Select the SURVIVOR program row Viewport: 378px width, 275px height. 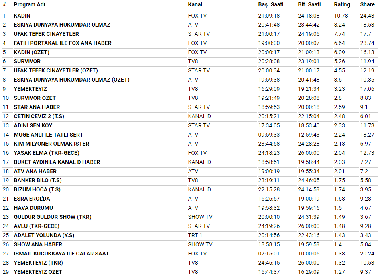click(x=27, y=61)
